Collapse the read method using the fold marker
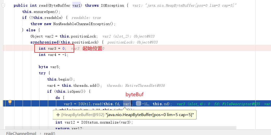Image resolution: width=271 pixels, height=135 pixels. (x=3, y=5)
